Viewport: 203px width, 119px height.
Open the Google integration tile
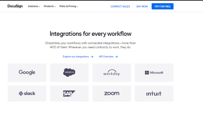(x=27, y=73)
